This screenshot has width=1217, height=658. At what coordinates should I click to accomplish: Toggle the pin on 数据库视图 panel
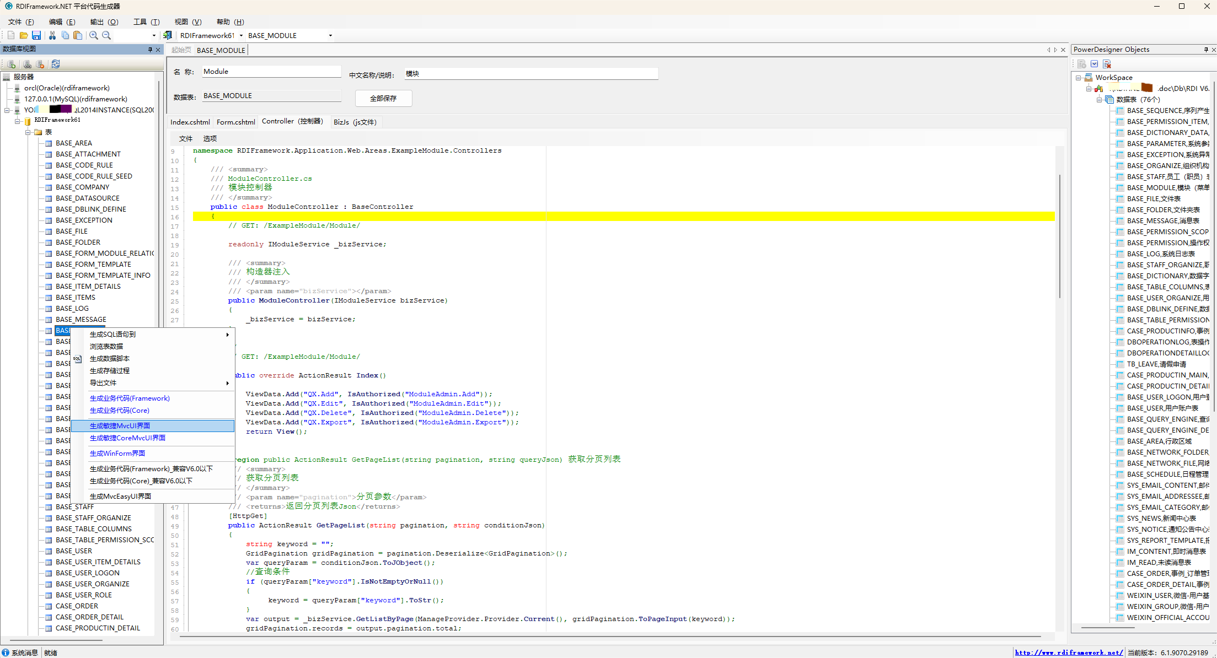tap(150, 50)
